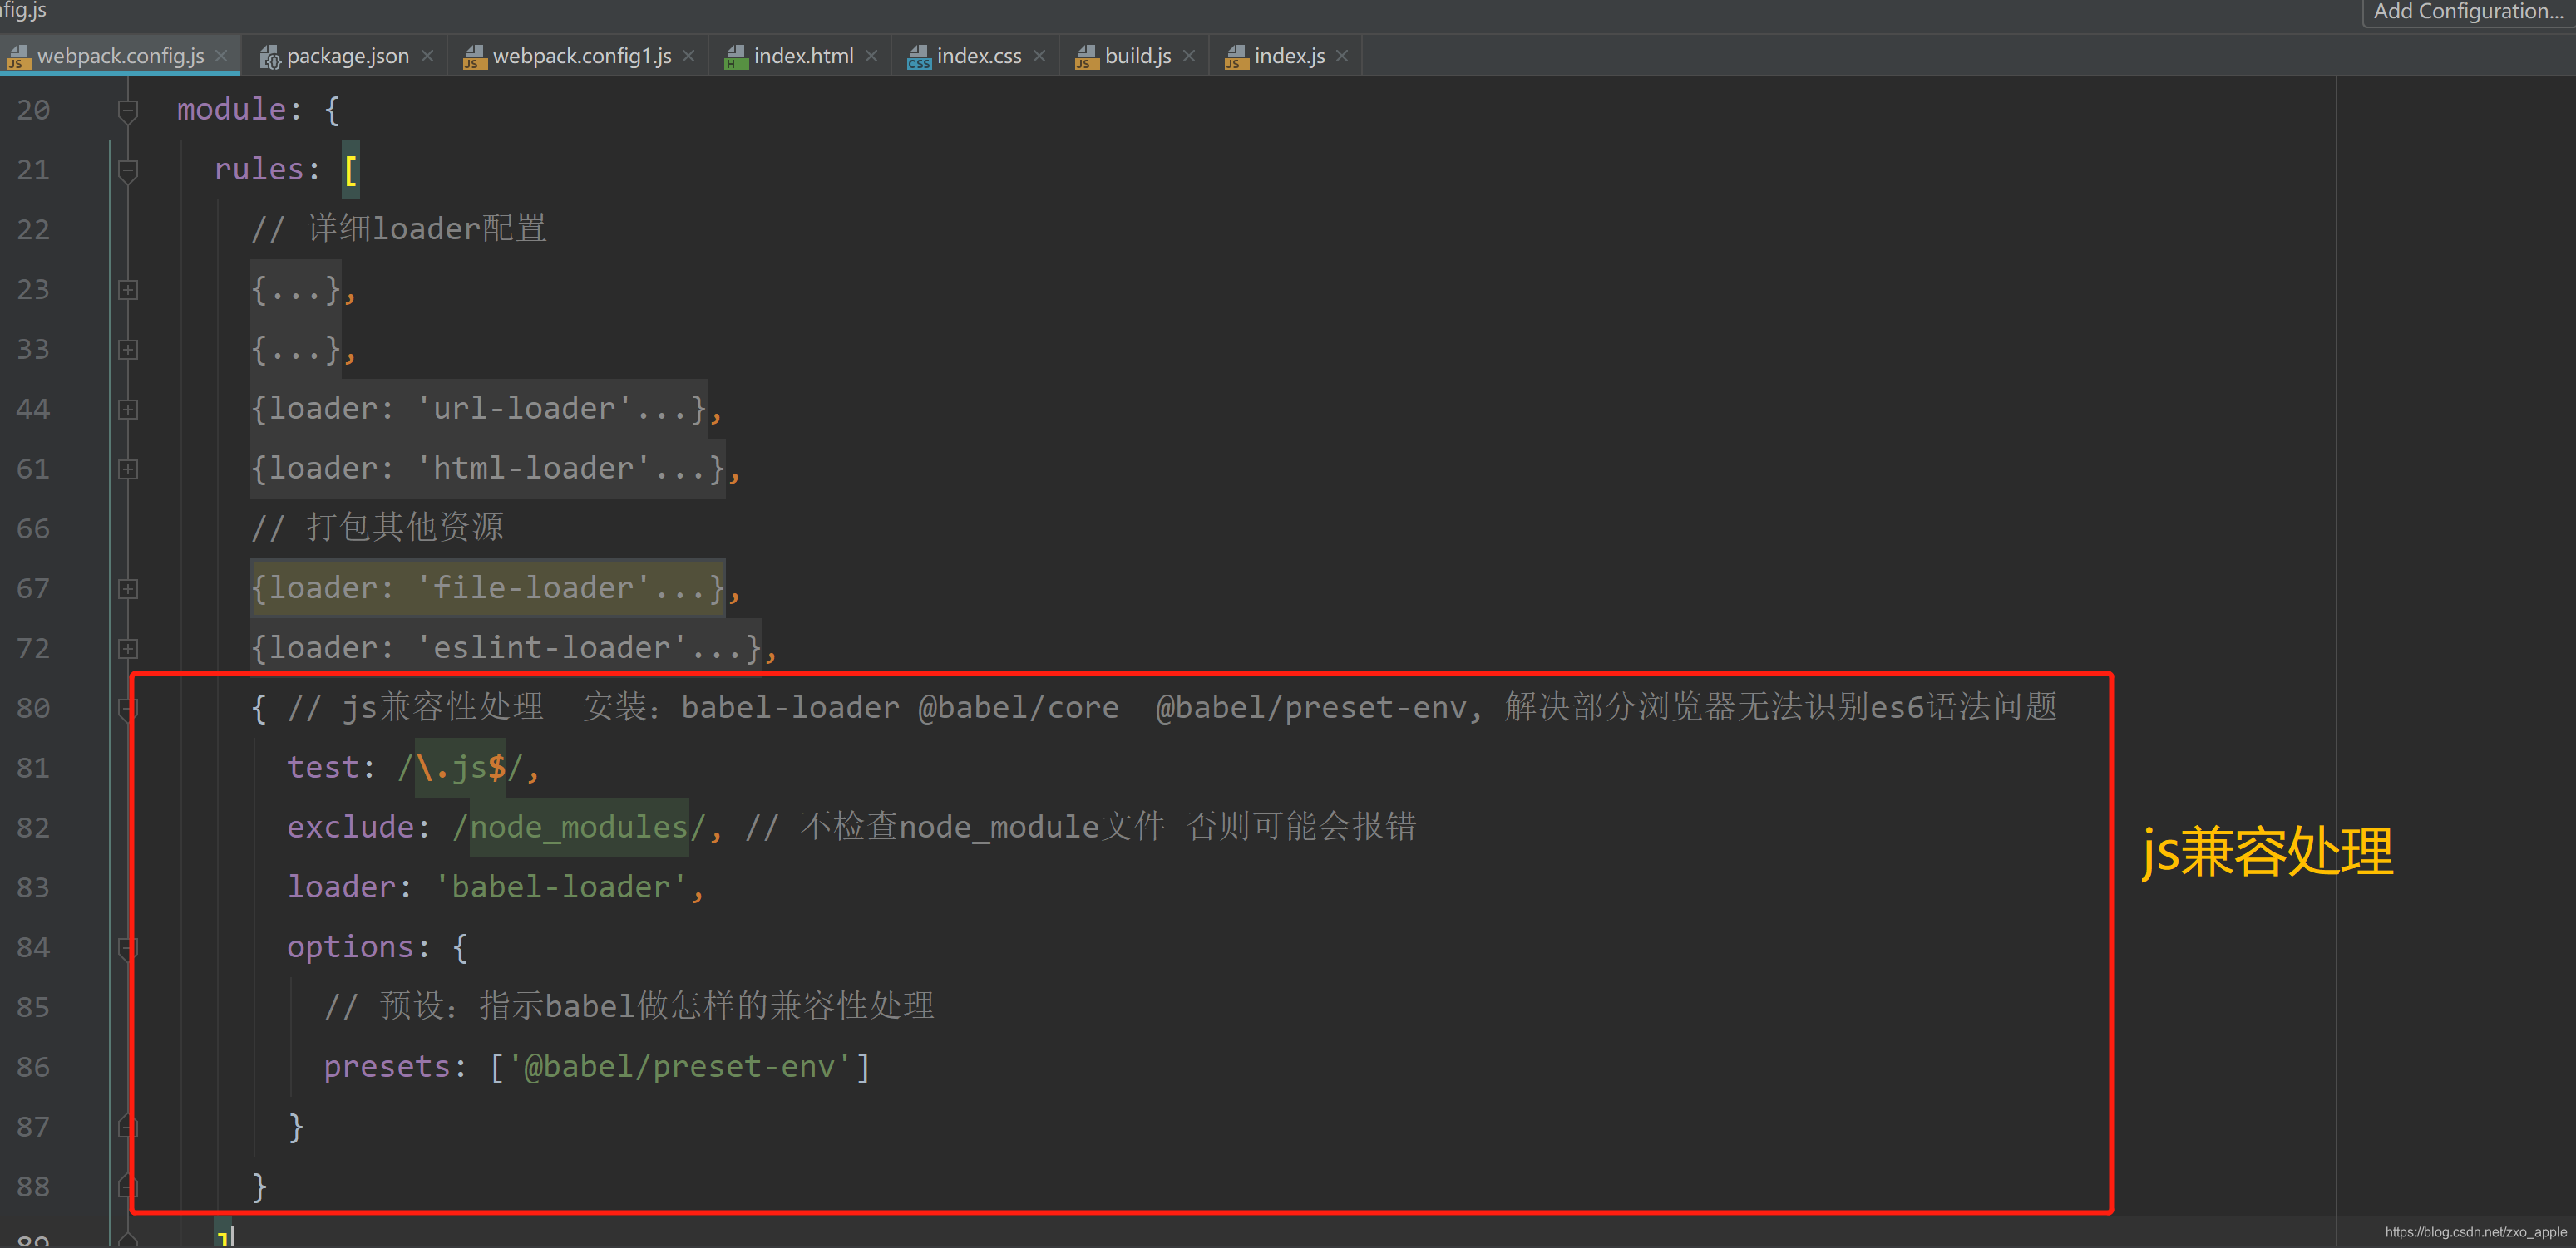Click the node_modules regex on line 82
Image resolution: width=2576 pixels, height=1248 pixels.
pos(579,828)
